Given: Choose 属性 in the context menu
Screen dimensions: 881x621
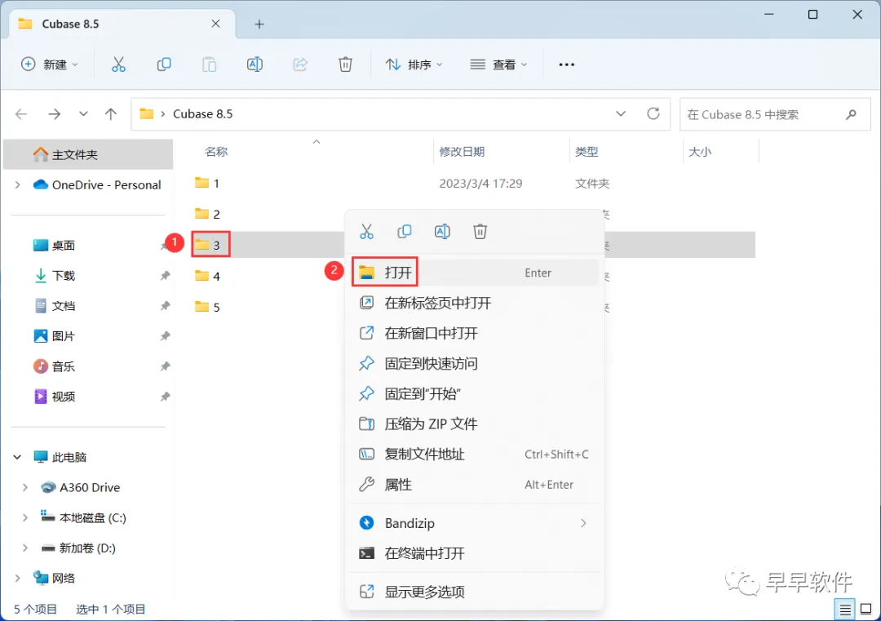Looking at the screenshot, I should point(475,485).
